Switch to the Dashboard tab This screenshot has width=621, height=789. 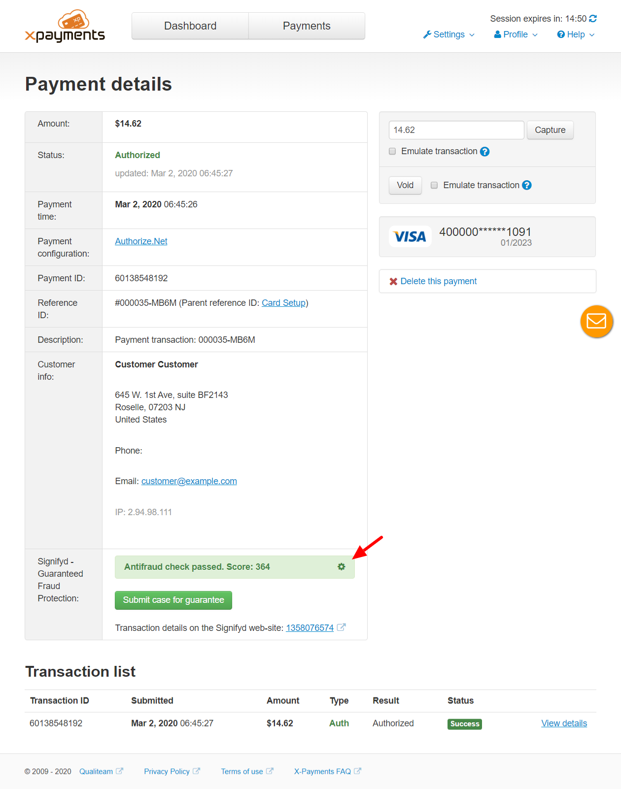click(x=190, y=26)
